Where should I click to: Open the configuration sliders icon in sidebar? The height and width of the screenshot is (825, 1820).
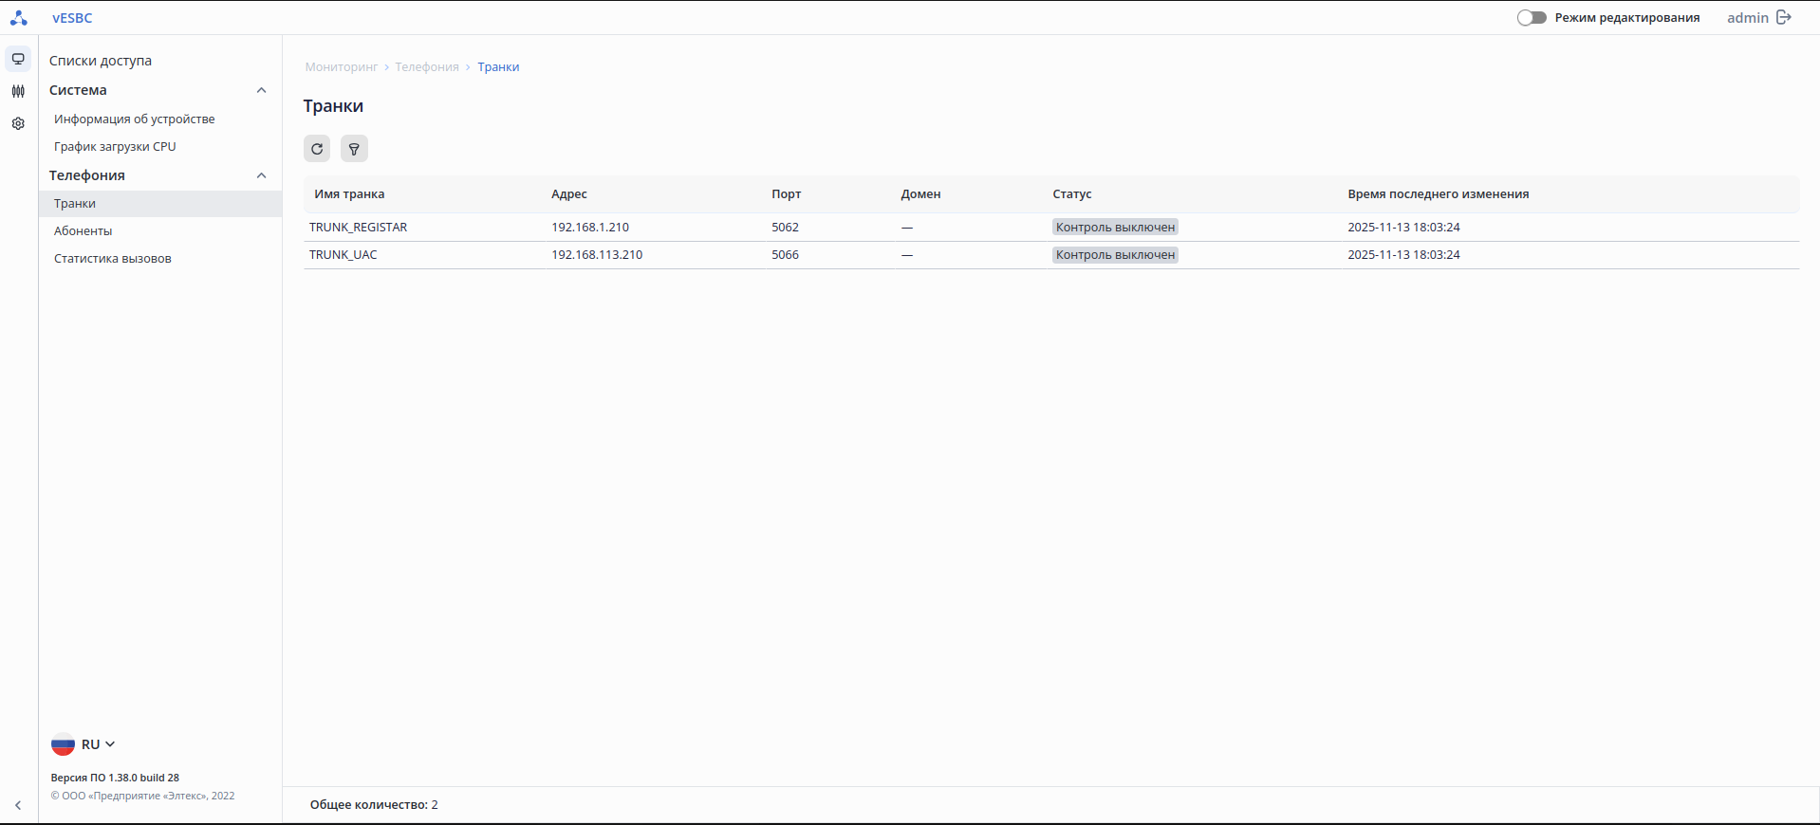[18, 91]
